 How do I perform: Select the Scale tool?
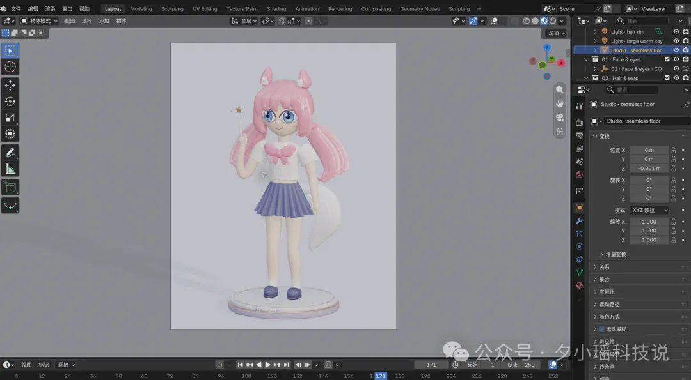pyautogui.click(x=10, y=118)
